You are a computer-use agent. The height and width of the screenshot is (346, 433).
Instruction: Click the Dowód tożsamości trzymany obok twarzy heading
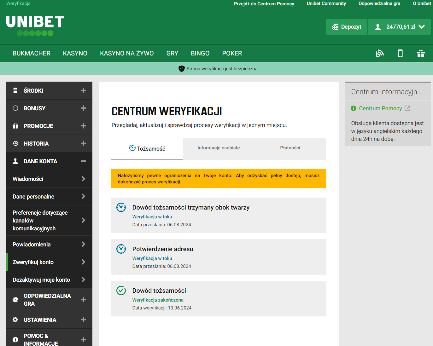(191, 207)
